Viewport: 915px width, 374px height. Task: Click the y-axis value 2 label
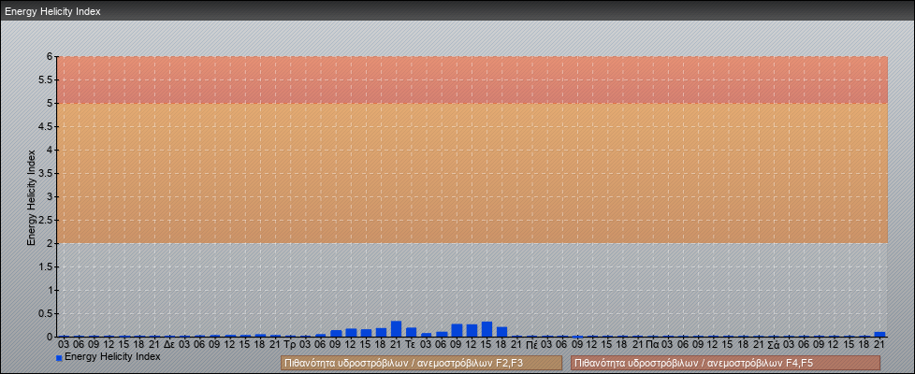(49, 243)
